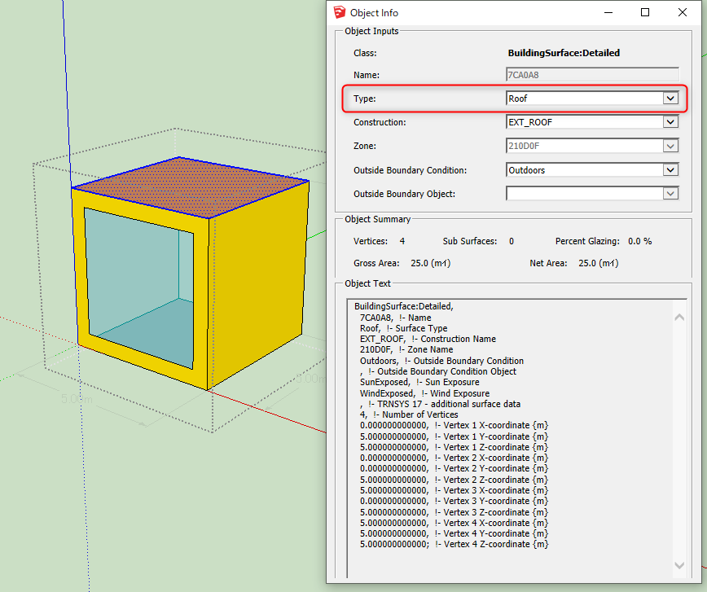The image size is (707, 592).
Task: Click the 'Vertex 4 Z-coordinate {m}' line
Action: [454, 544]
